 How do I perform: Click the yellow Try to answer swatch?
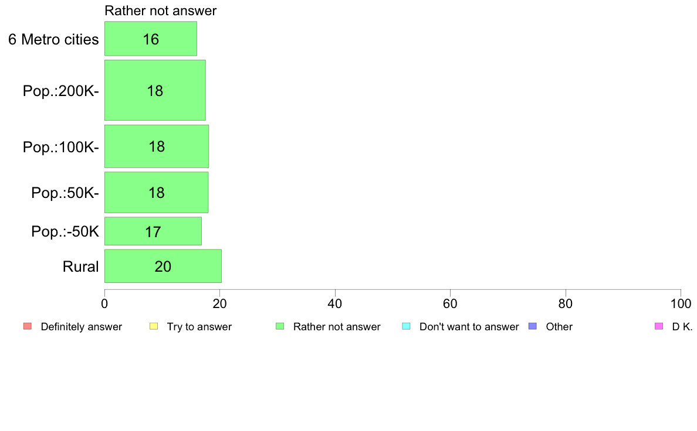click(x=154, y=326)
